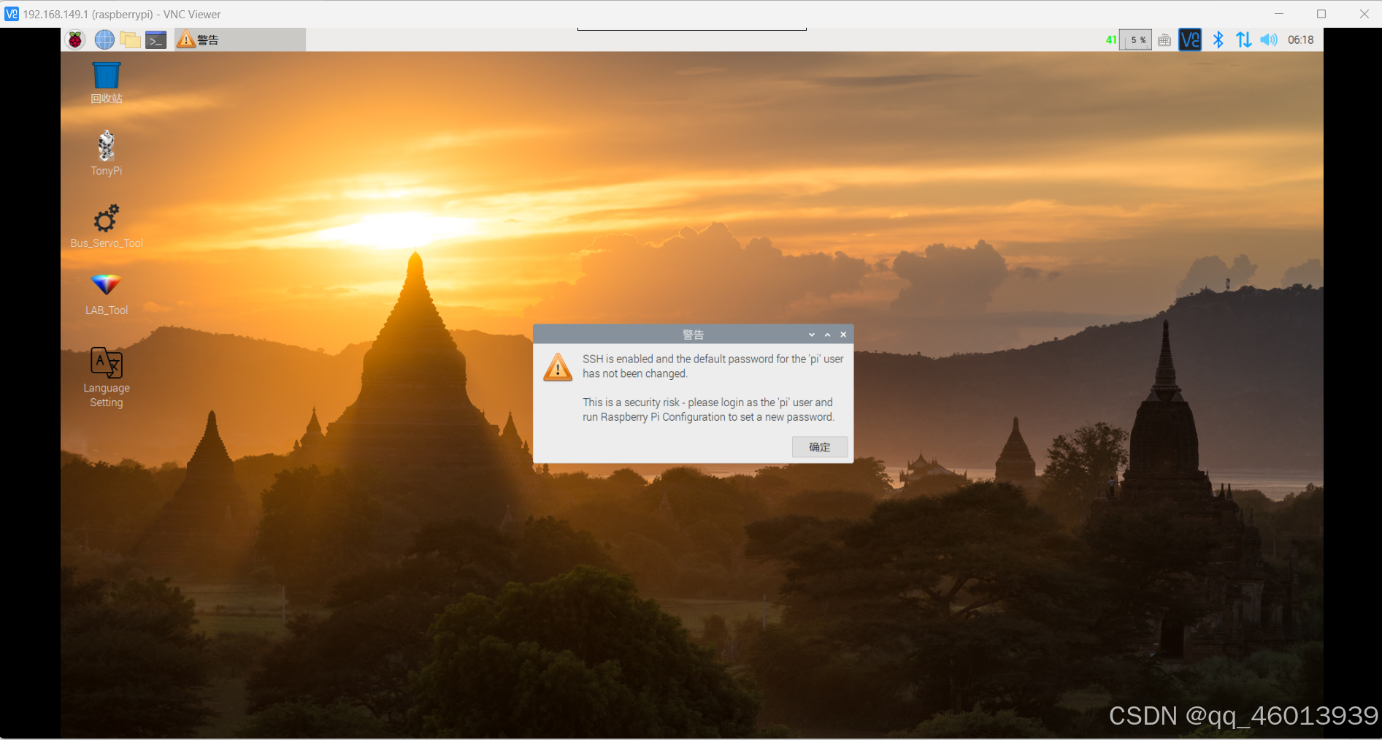The height and width of the screenshot is (740, 1382).
Task: Click the VNC server tray icon
Action: (x=1190, y=39)
